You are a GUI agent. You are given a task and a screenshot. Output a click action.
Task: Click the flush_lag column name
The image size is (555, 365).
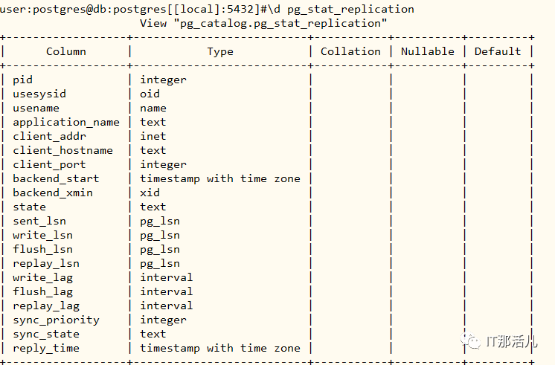click(43, 292)
